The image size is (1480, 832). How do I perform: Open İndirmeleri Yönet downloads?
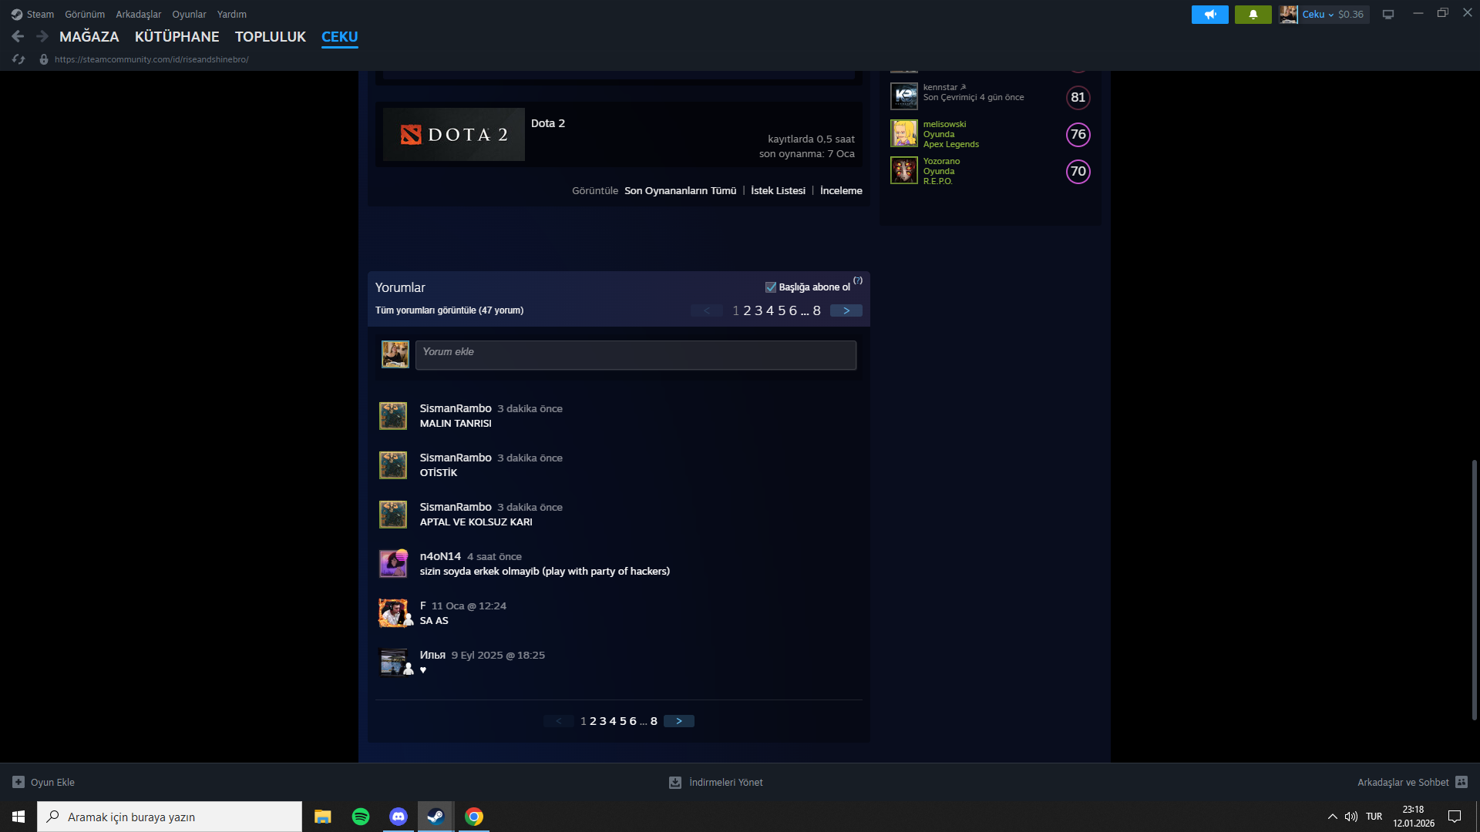[x=716, y=782]
